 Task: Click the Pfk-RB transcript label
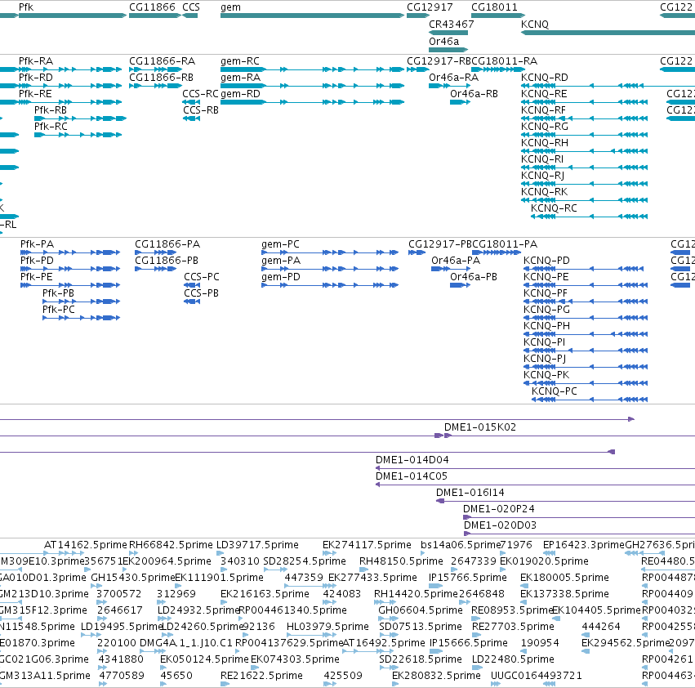pos(51,110)
